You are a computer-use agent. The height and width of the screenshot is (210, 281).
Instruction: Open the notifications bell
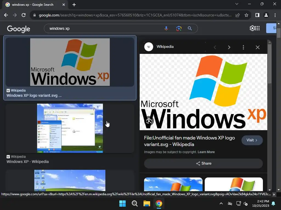coord(274,203)
